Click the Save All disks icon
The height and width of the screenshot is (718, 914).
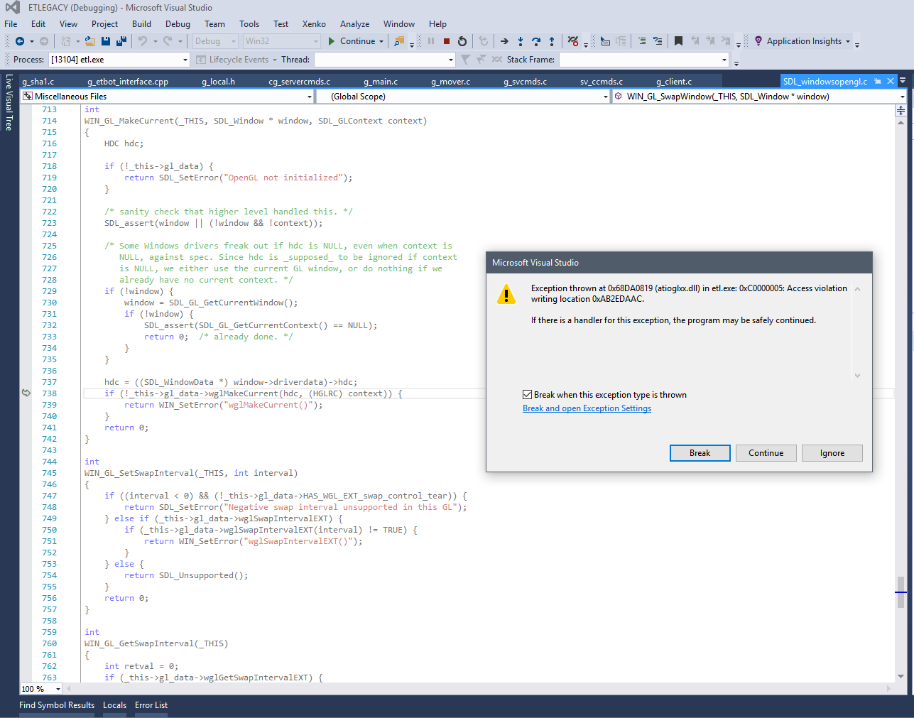[x=121, y=41]
